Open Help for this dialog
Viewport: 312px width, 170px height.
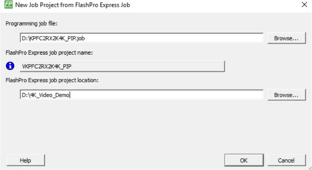[25, 160]
